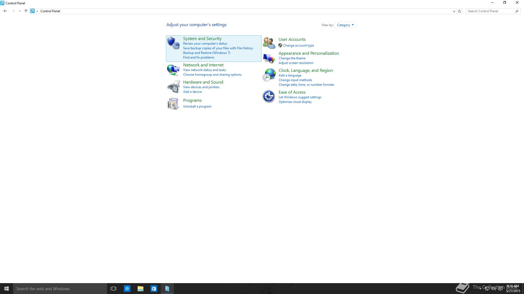524x294 pixels.
Task: Show hidden tray icons arrow
Action: (480, 289)
